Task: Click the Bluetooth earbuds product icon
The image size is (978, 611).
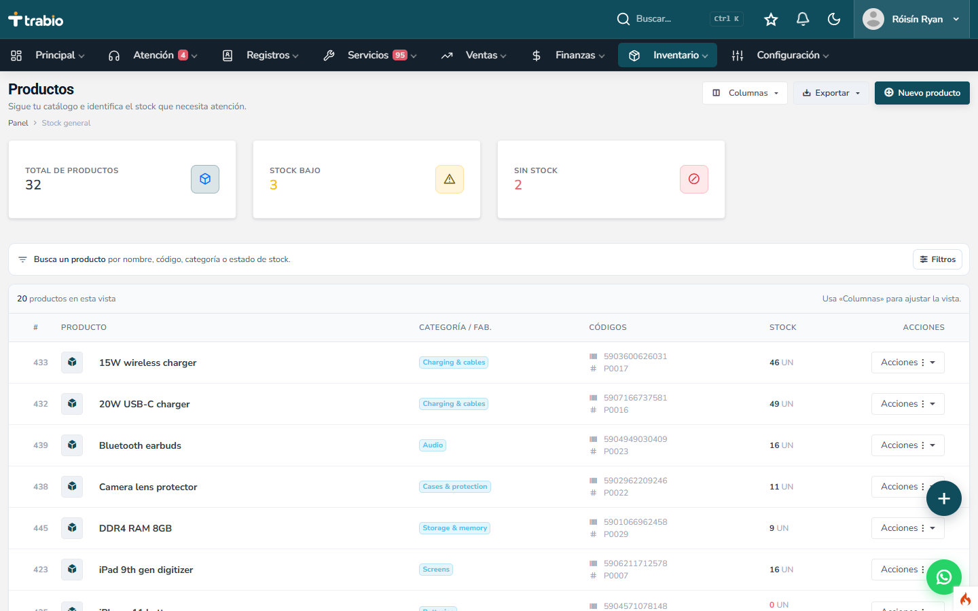Action: click(72, 445)
